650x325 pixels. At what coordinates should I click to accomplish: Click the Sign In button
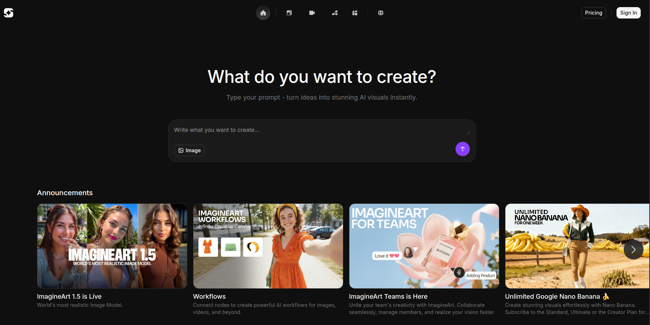pos(628,13)
